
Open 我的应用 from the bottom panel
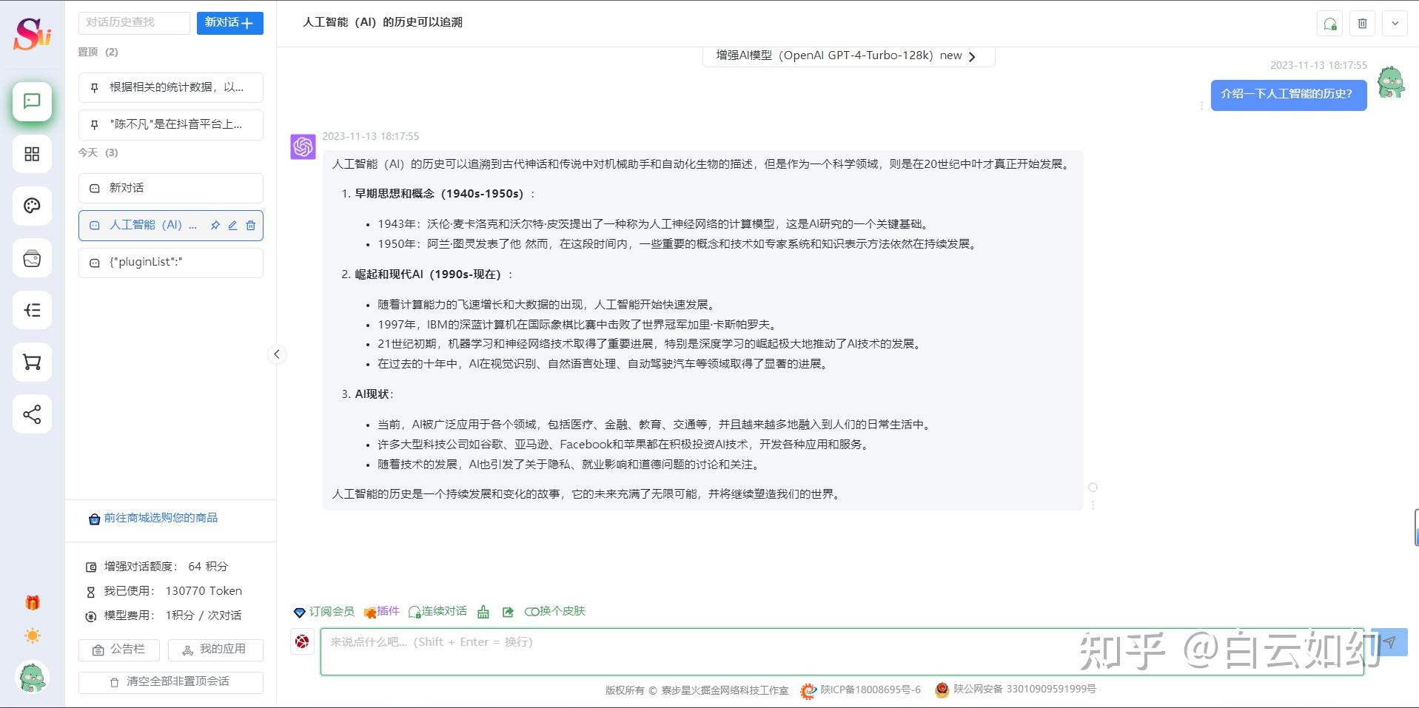point(215,650)
